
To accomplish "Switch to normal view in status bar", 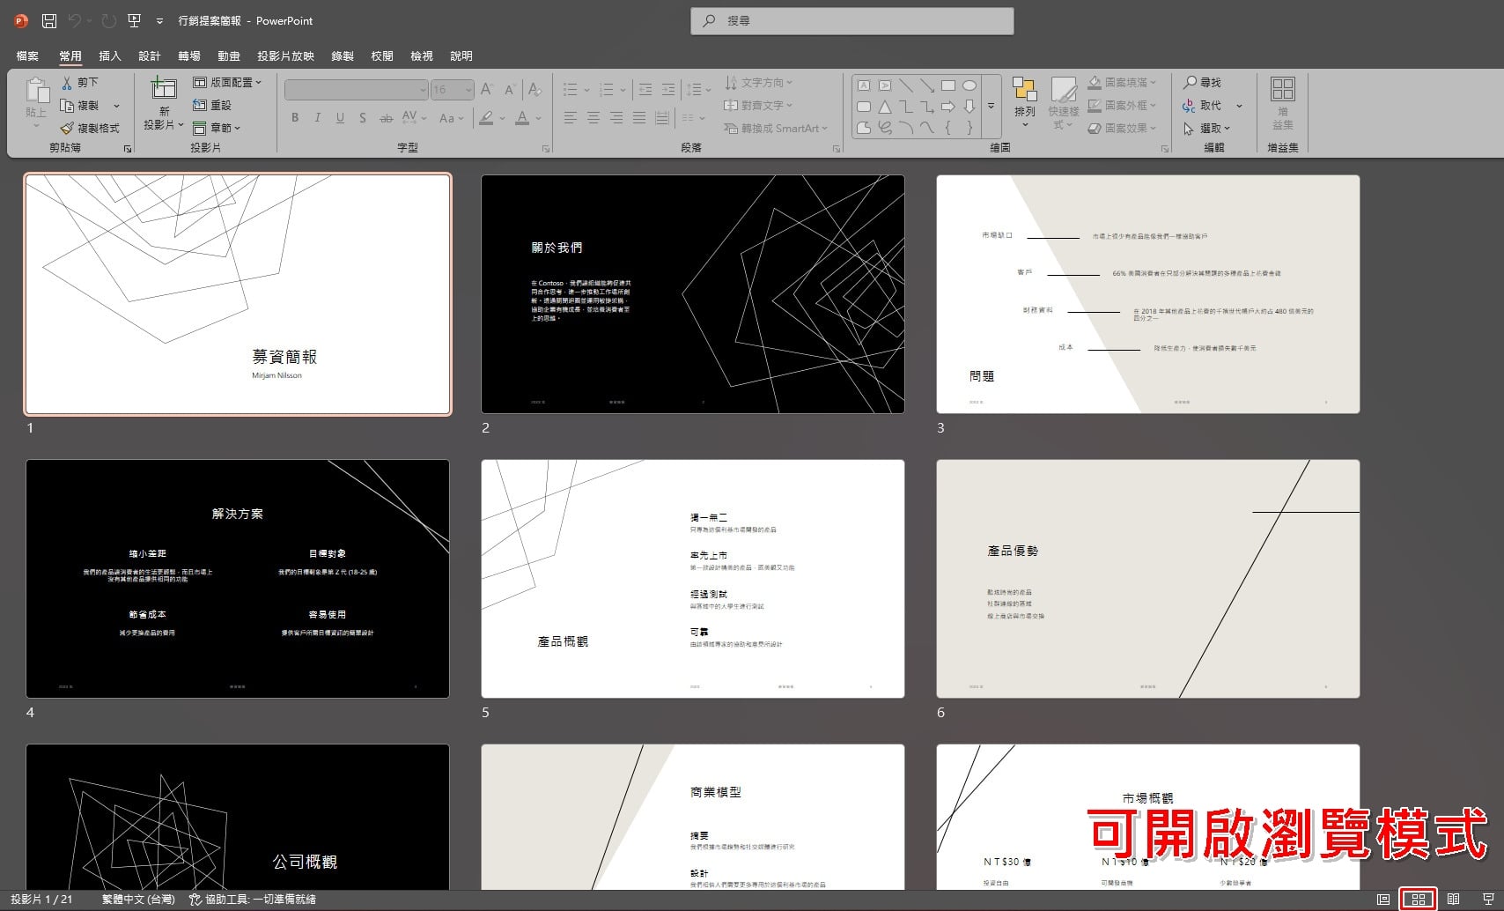I will [1383, 900].
